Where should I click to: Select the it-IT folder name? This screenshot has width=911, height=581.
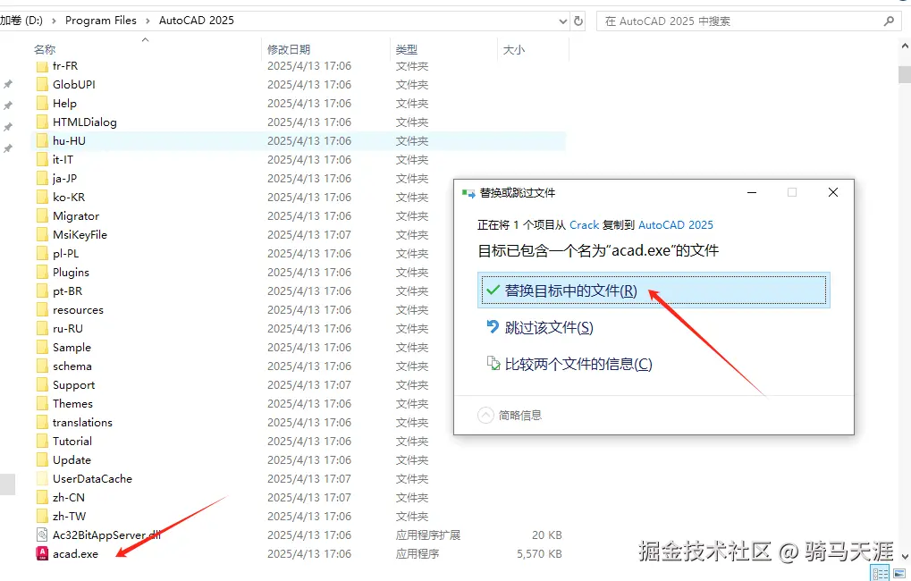63,160
